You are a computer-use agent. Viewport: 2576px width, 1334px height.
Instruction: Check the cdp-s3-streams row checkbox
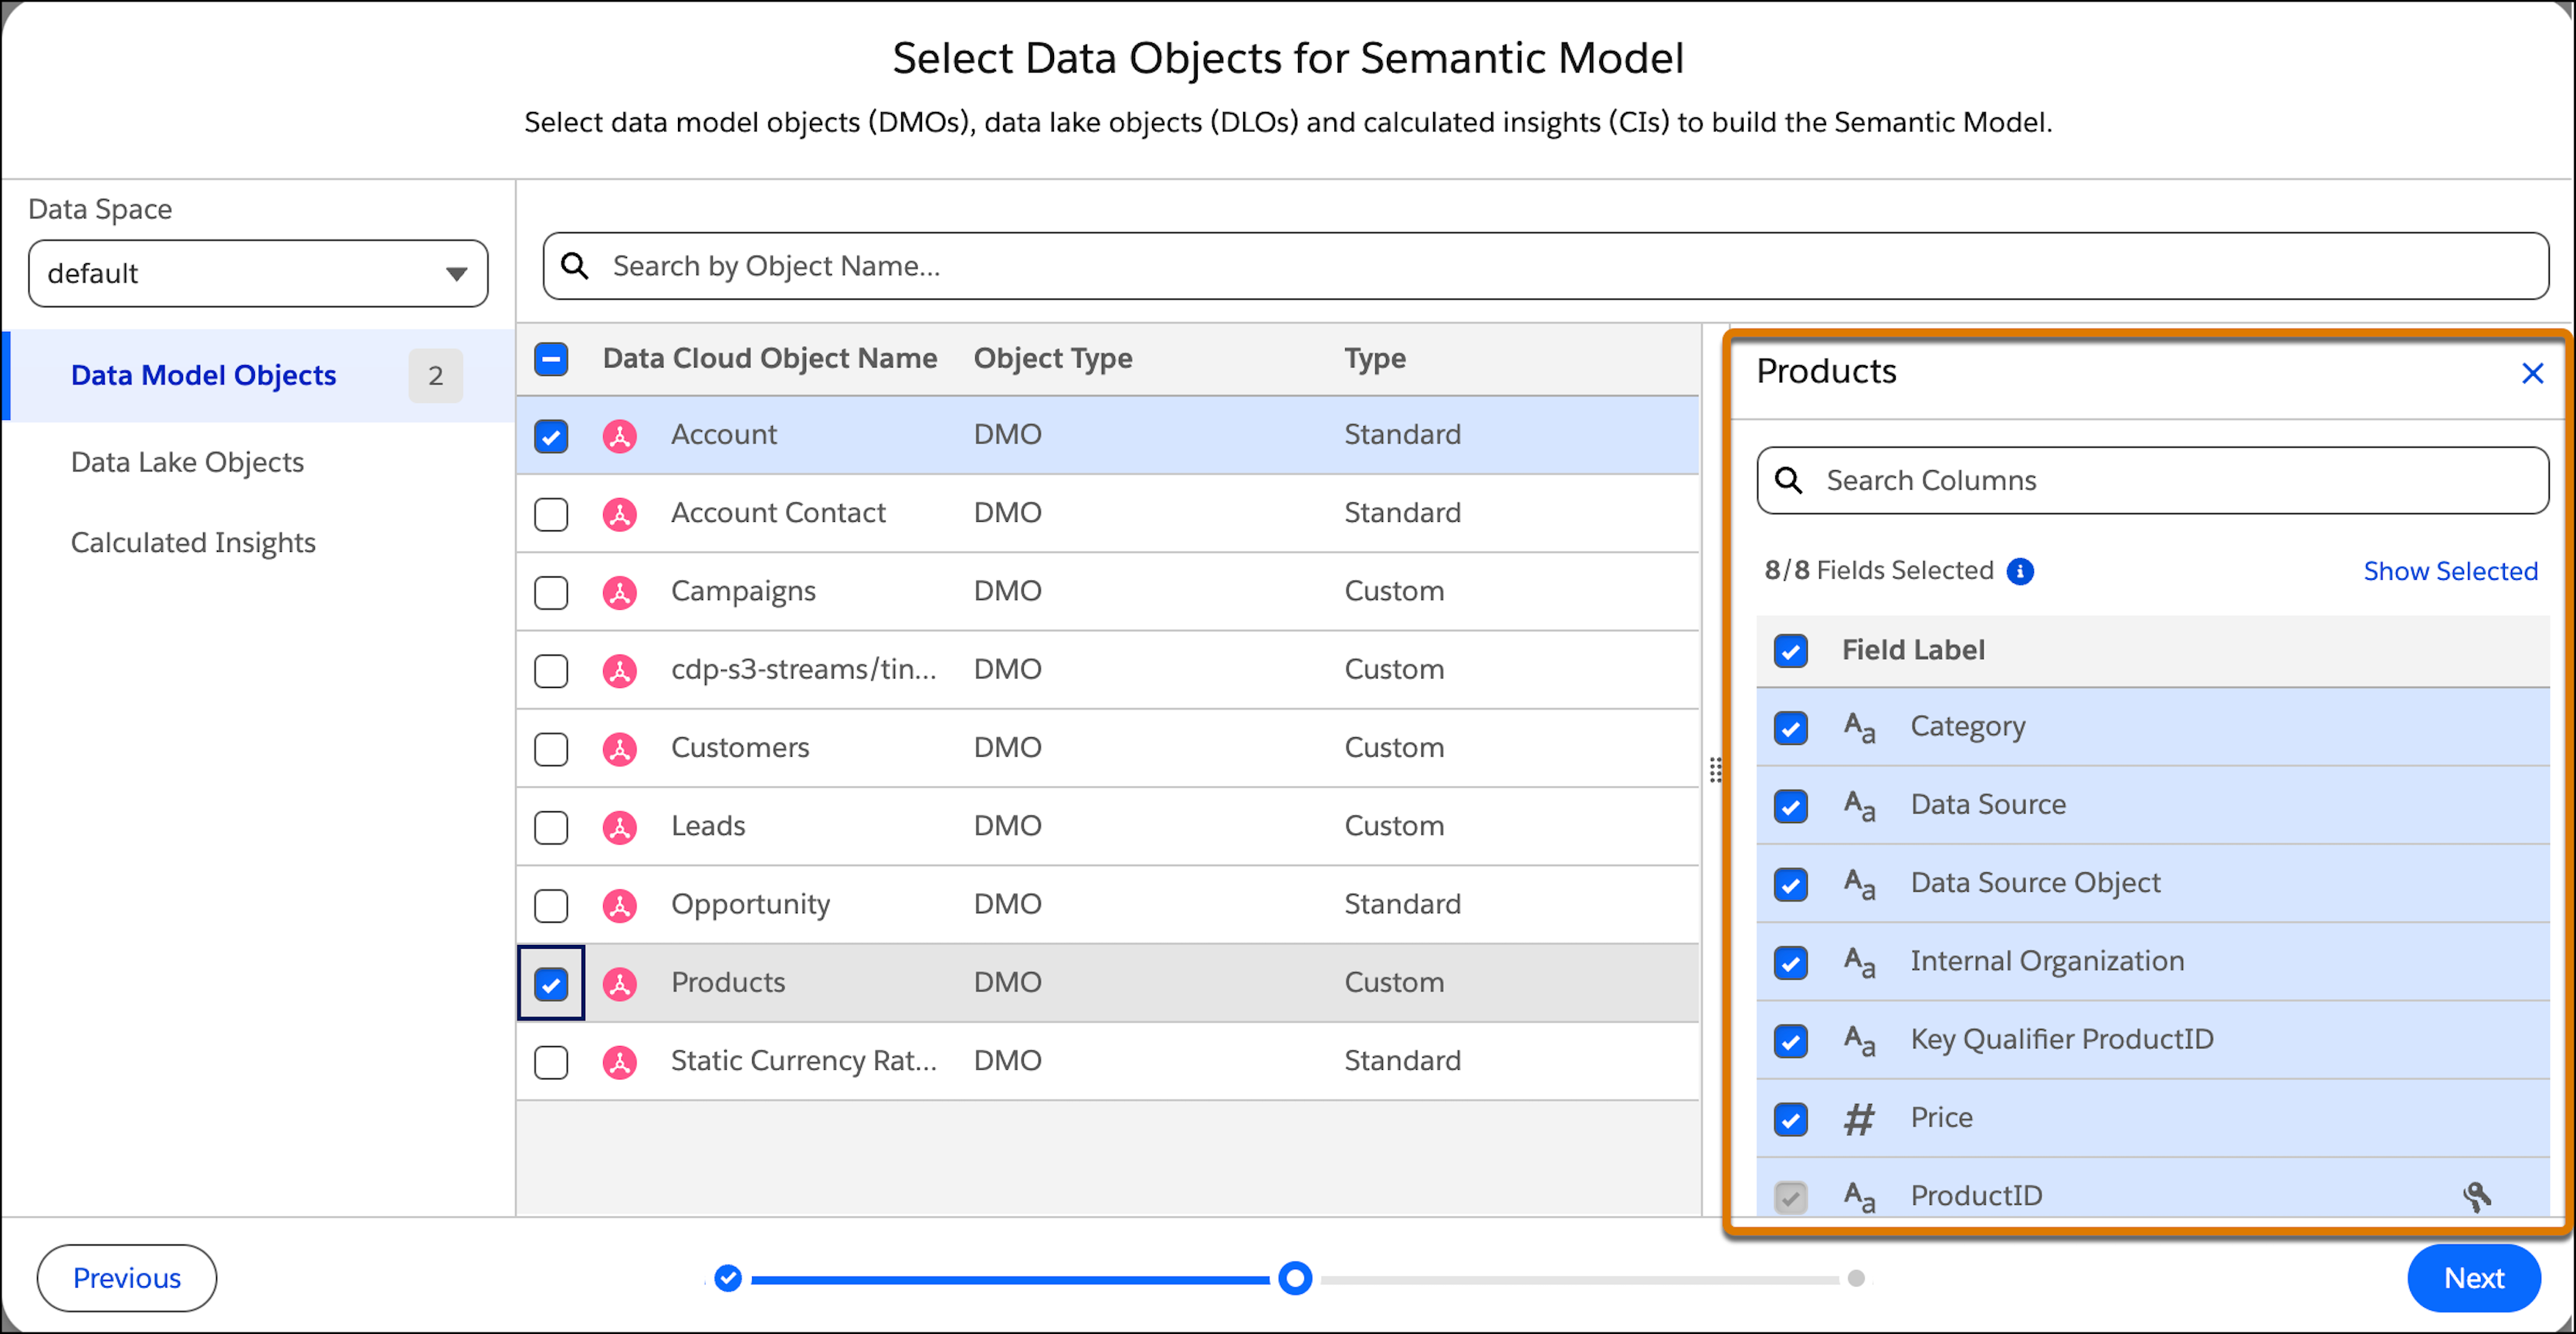pyautogui.click(x=551, y=670)
